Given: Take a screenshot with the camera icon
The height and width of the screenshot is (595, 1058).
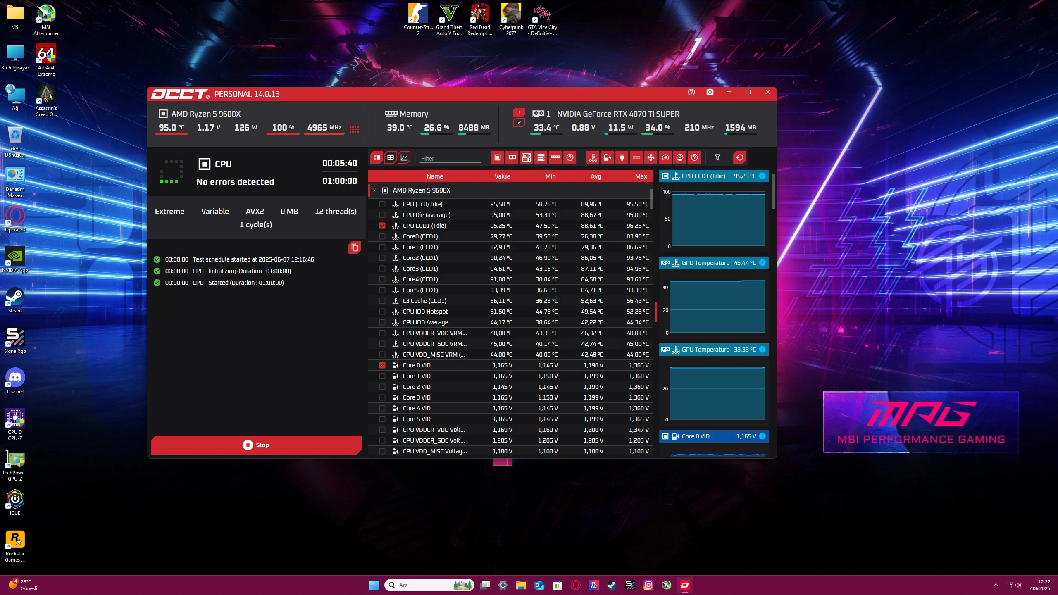Looking at the screenshot, I should point(710,92).
